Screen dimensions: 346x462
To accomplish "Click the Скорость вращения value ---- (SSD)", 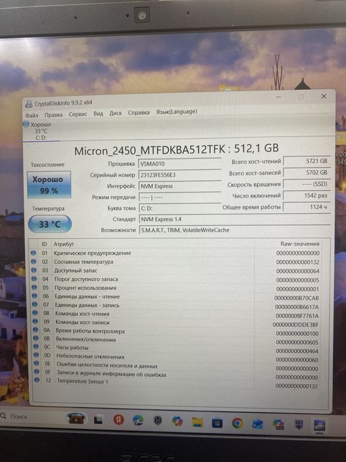I will click(306, 184).
